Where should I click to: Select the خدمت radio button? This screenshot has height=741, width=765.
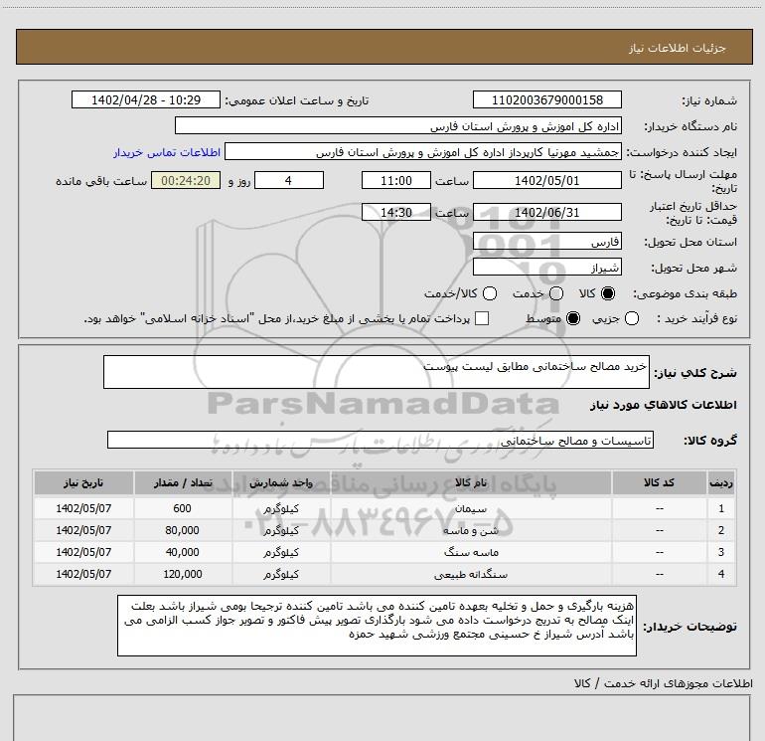coord(556,293)
